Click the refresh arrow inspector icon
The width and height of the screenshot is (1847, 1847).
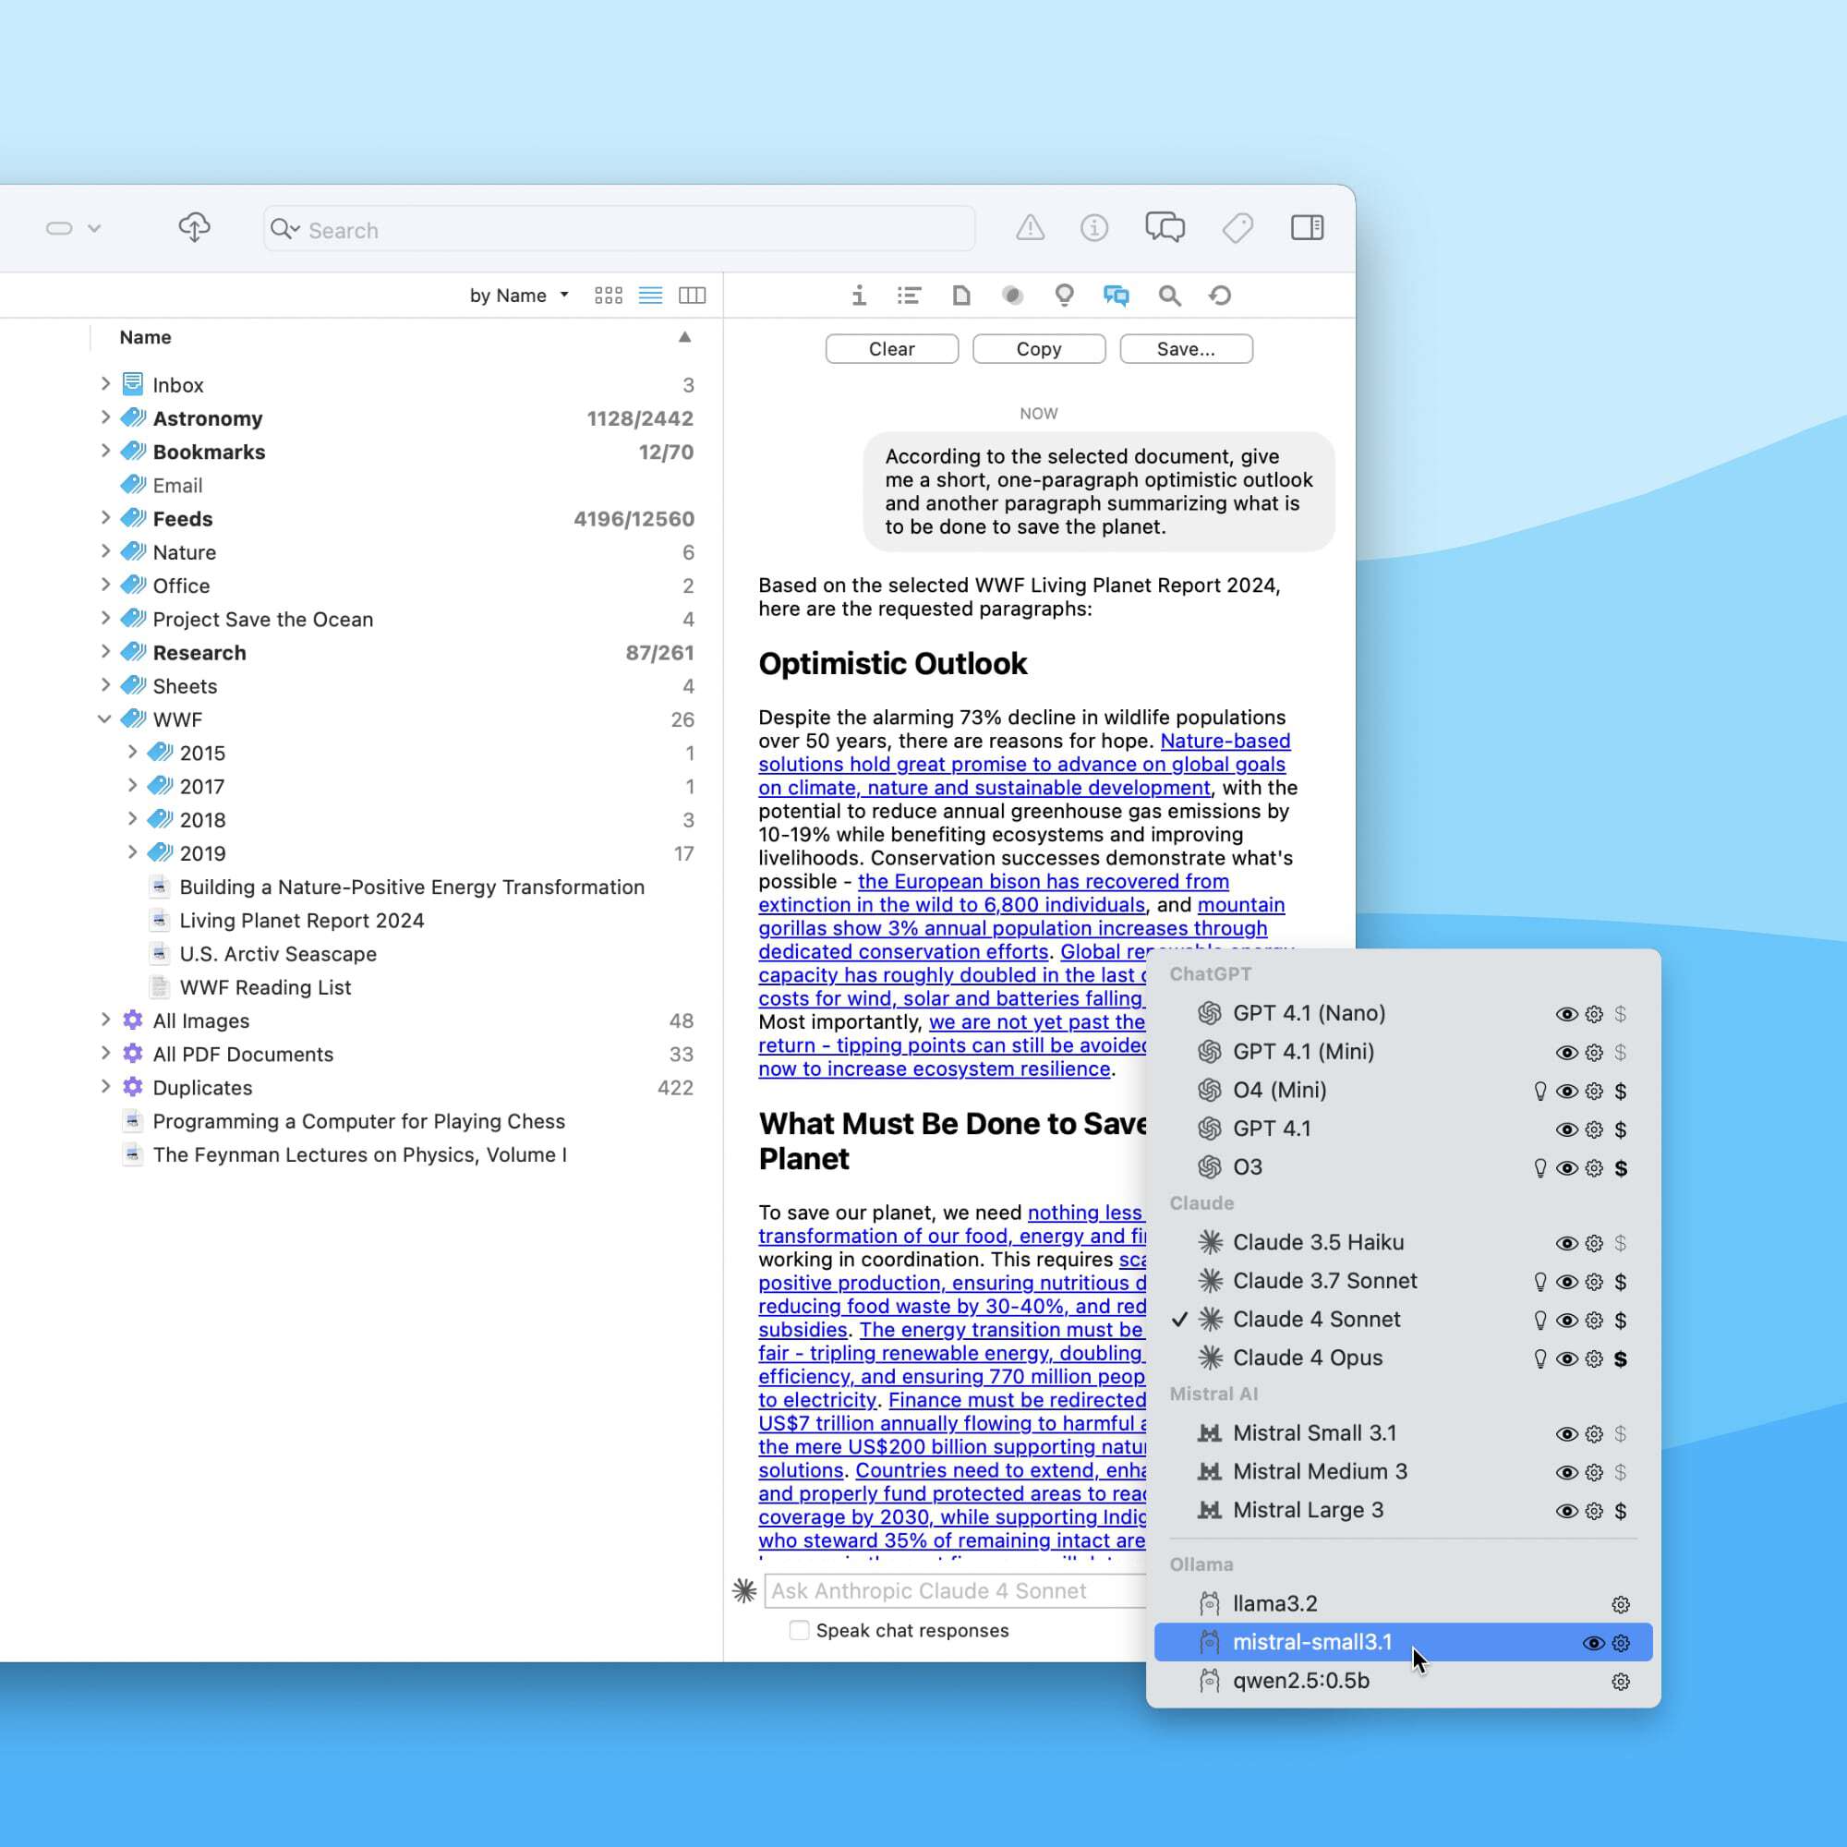pyautogui.click(x=1220, y=296)
